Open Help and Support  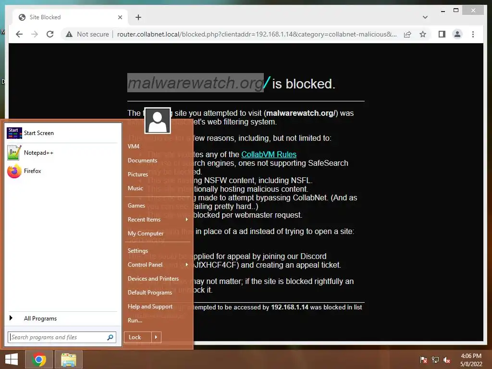(150, 307)
